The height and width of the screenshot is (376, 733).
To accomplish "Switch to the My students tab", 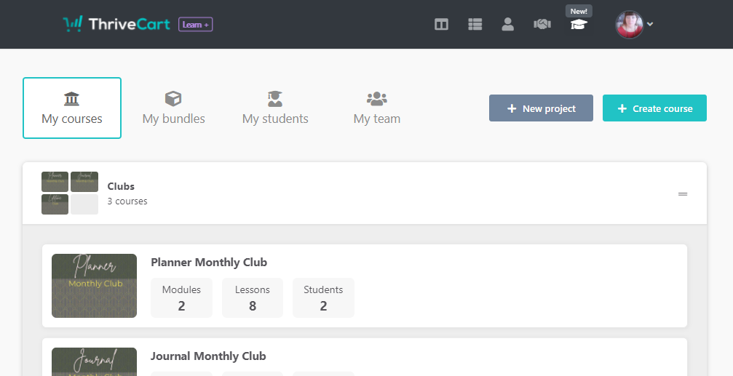I will [275, 108].
